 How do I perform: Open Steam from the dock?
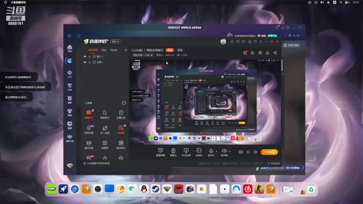point(155,189)
